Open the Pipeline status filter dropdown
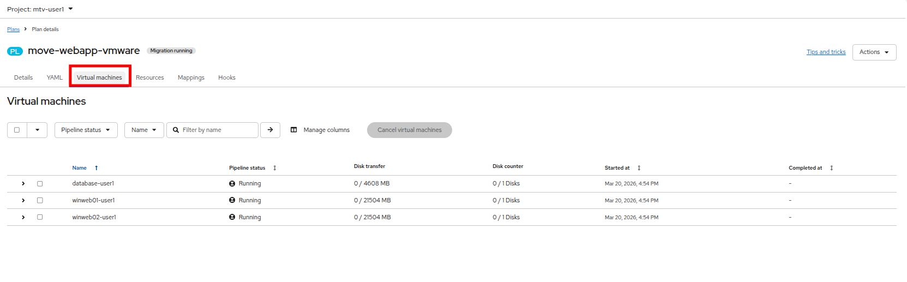907x282 pixels. pos(86,130)
